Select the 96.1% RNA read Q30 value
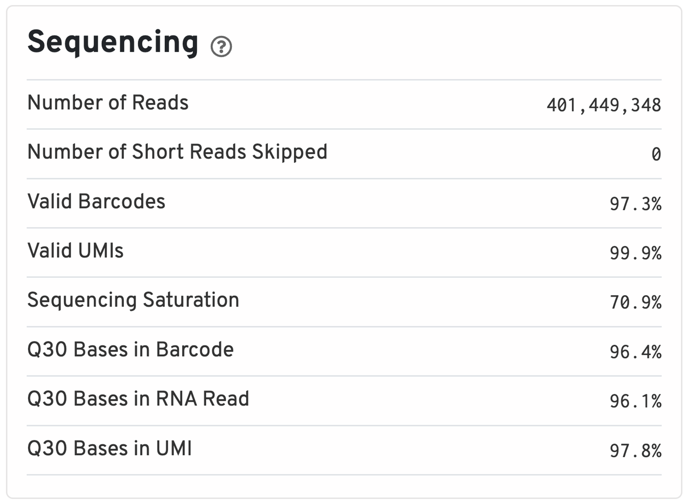 coord(635,402)
